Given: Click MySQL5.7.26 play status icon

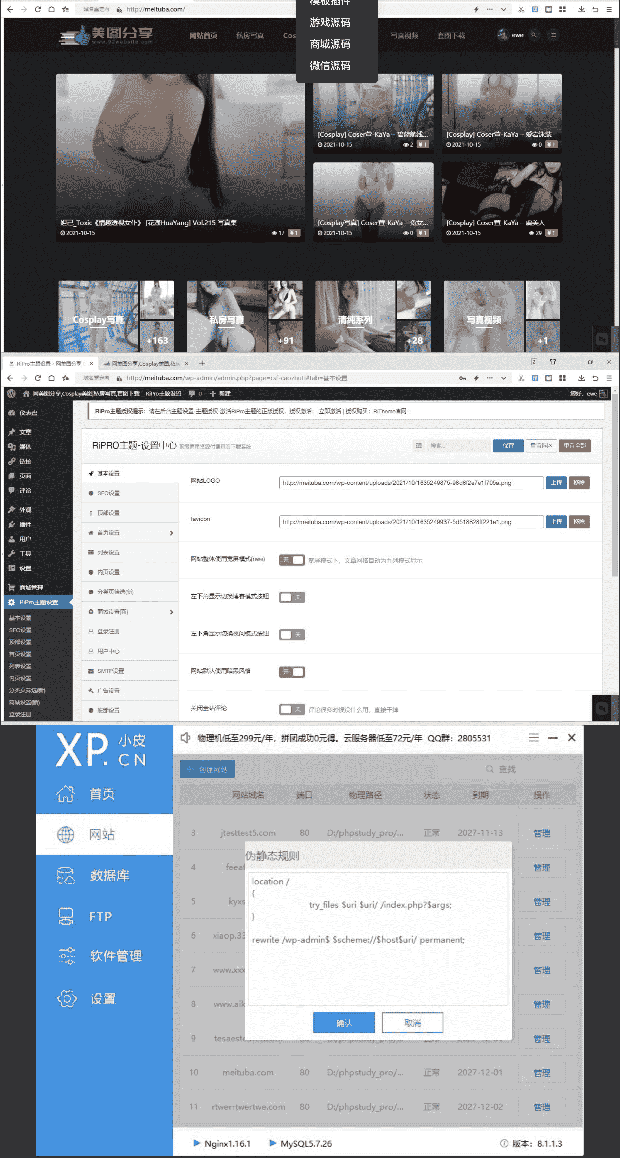Looking at the screenshot, I should pyautogui.click(x=273, y=1143).
